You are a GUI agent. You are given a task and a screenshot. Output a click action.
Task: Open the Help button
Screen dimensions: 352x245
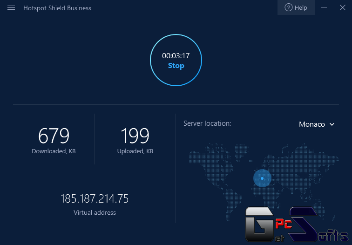(296, 7)
